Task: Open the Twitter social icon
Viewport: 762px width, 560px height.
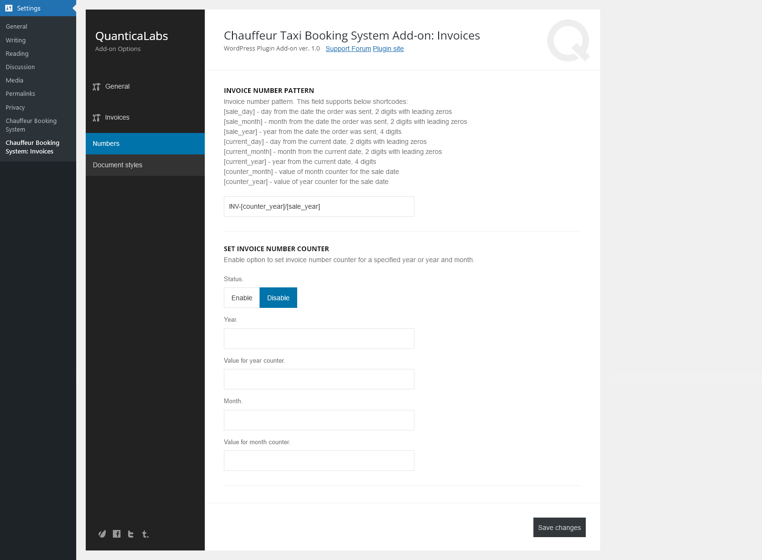Action: 130,534
